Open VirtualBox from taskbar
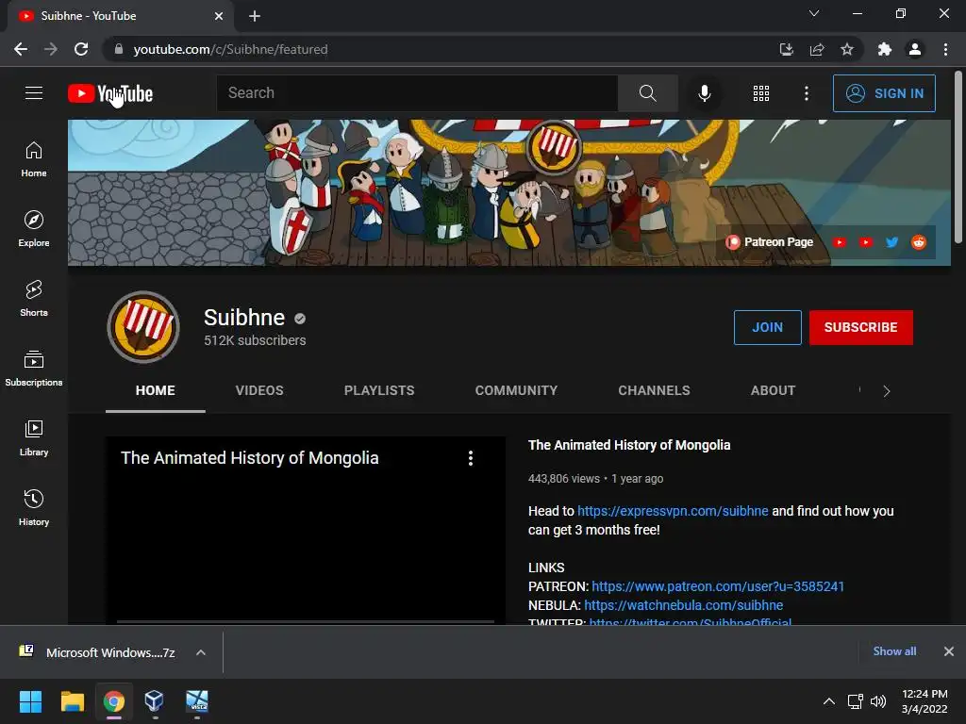This screenshot has width=966, height=724. pos(154,701)
